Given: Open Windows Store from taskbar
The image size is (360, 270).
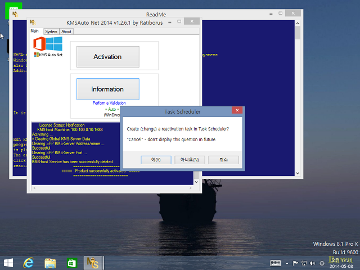Looking at the screenshot, I should [71, 263].
